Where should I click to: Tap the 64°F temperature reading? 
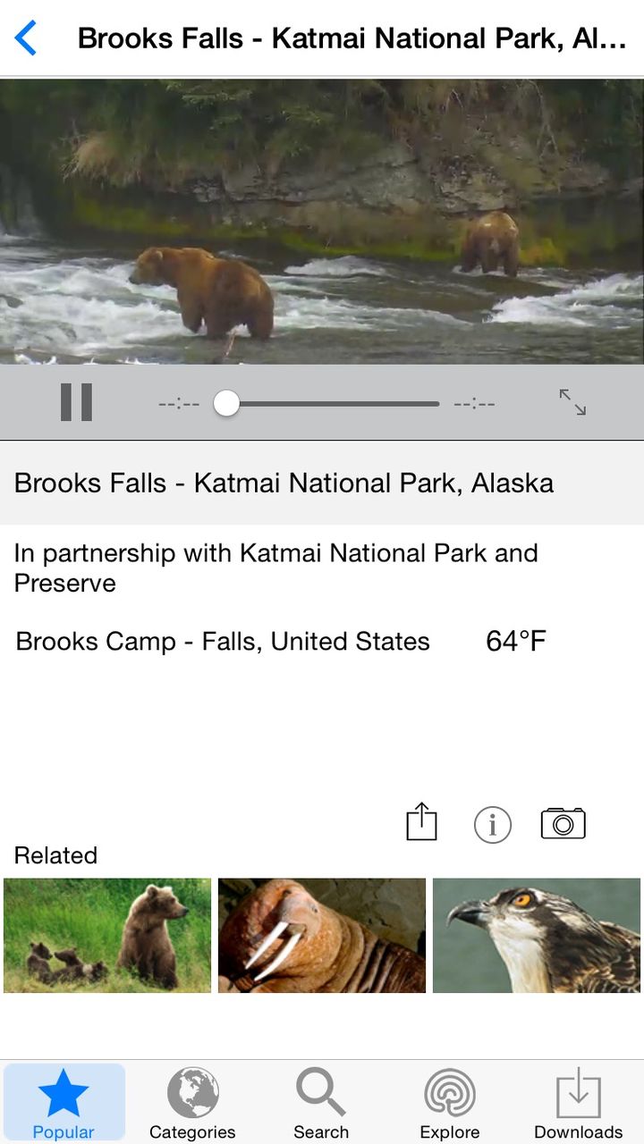point(516,642)
